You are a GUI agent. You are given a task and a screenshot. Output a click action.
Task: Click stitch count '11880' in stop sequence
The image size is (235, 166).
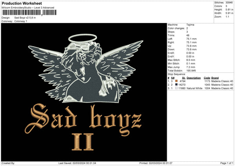182,88
